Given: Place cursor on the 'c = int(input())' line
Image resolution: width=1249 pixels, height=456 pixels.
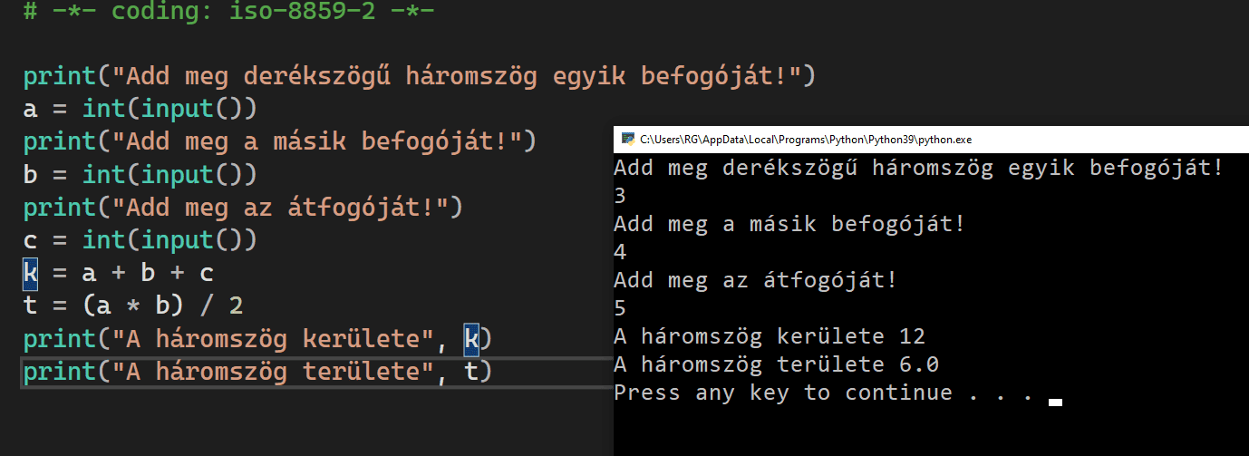Looking at the screenshot, I should point(140,240).
